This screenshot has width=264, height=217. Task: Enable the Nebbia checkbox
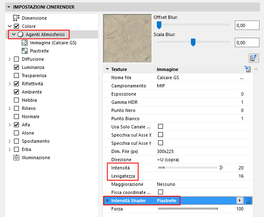pyautogui.click(x=16, y=100)
